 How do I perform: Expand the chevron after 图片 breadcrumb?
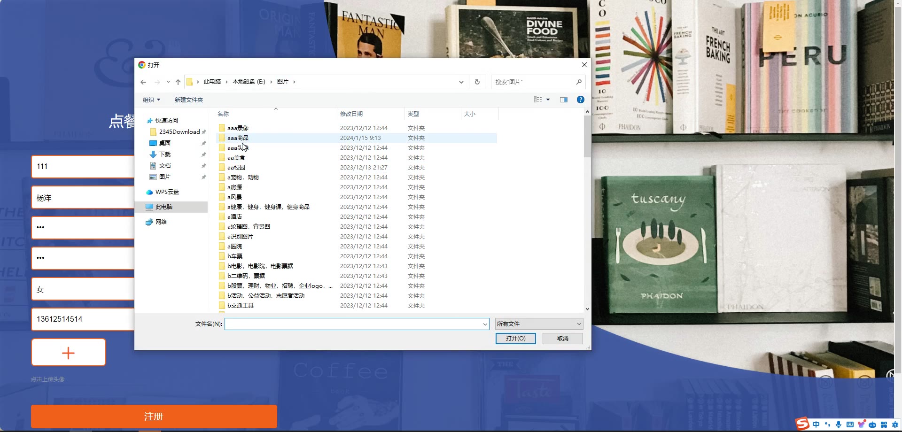point(294,82)
